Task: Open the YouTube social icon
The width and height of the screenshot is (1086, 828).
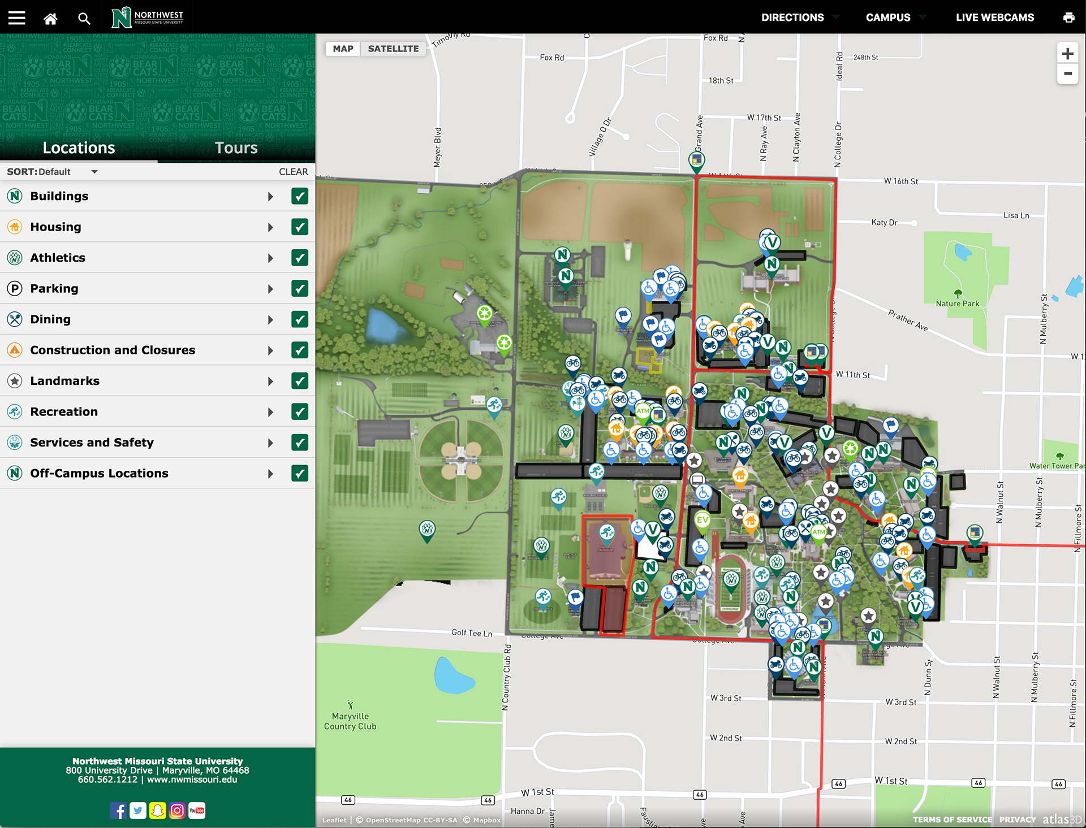Action: (197, 810)
